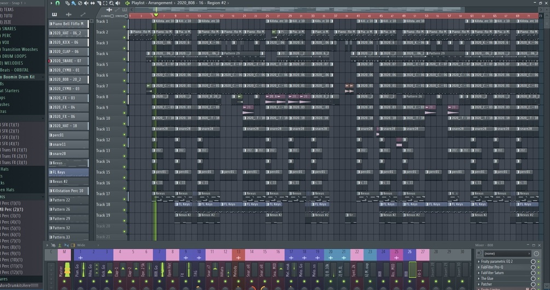Select the Delete tool in playlist toolbar

click(80, 3)
